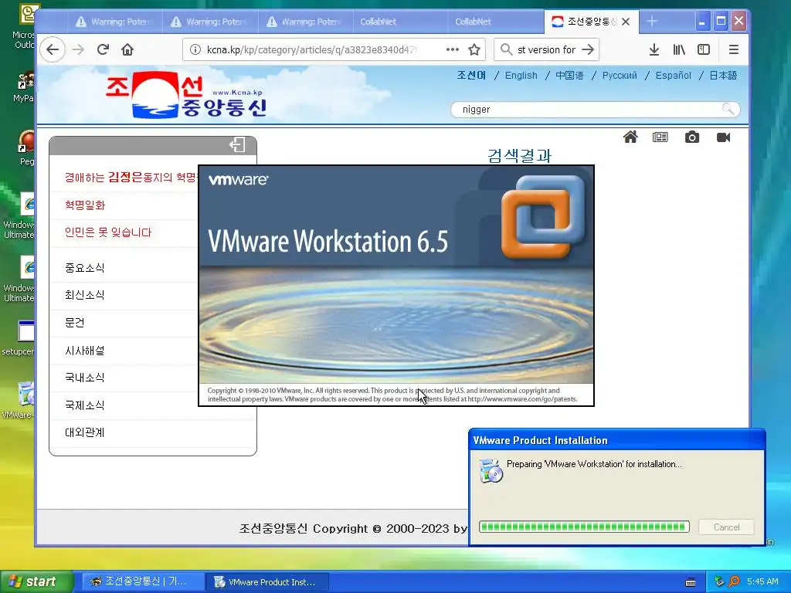Open Microsoft Outlook desktop icon
The image size is (791, 593).
click(25, 26)
